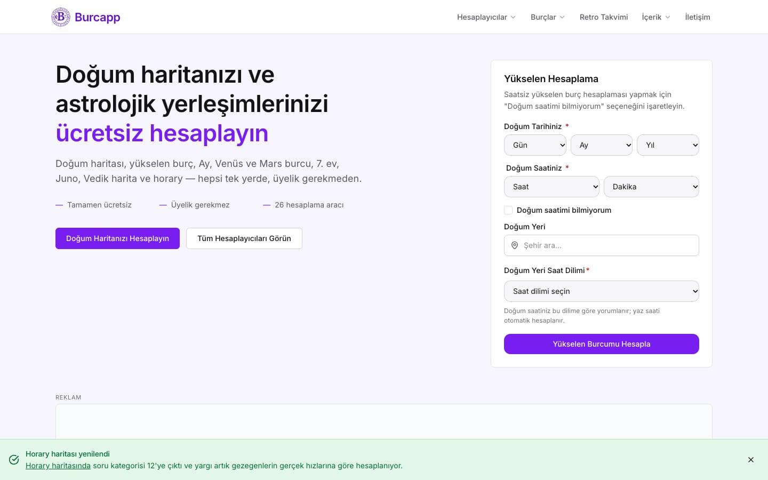Viewport: 768px width, 480px height.
Task: Follow the Horary haritasında link
Action: (58, 466)
